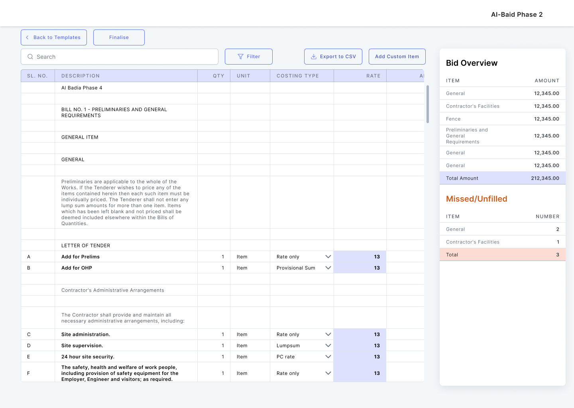Open the costing type dropdown for Site administration

pos(328,334)
